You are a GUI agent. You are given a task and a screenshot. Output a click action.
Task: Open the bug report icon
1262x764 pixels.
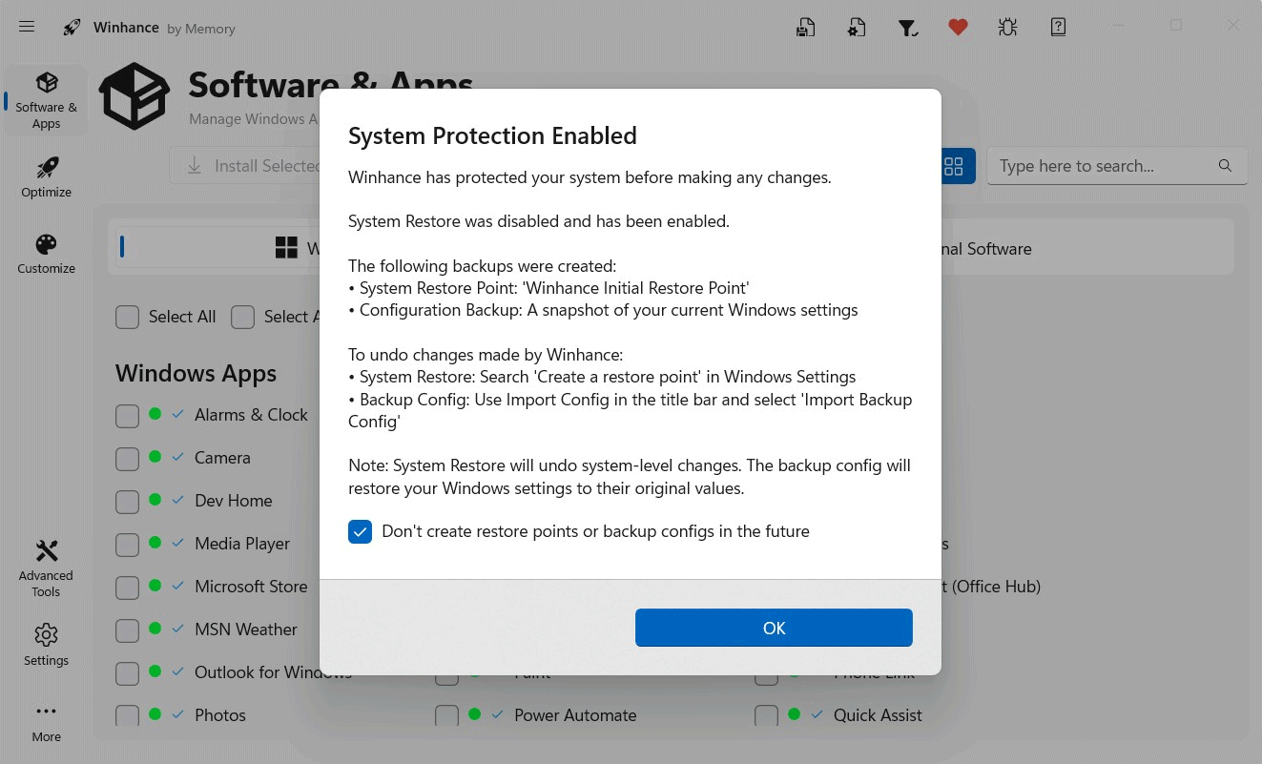click(x=1007, y=27)
